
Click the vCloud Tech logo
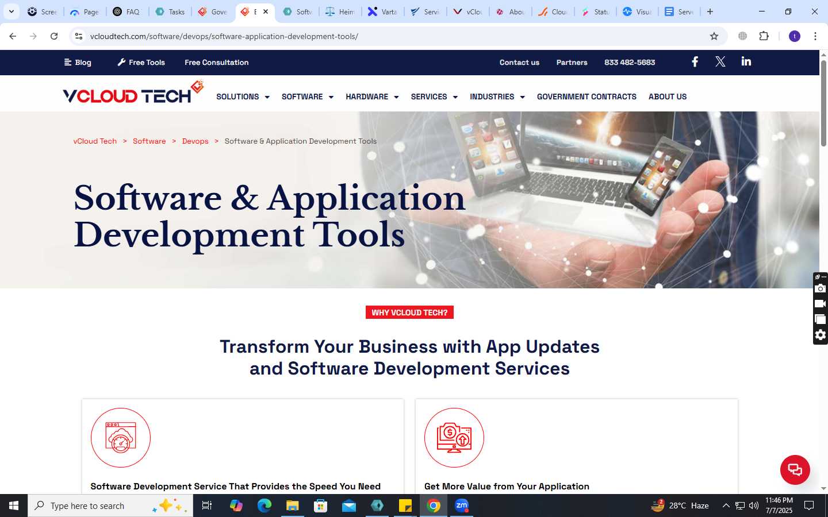pos(133,92)
